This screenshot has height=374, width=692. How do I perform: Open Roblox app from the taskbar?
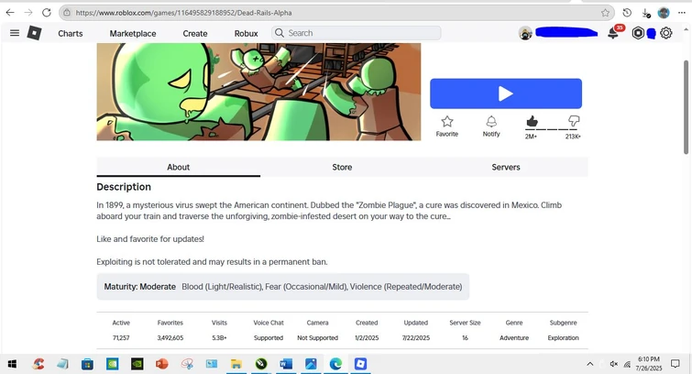[360, 364]
